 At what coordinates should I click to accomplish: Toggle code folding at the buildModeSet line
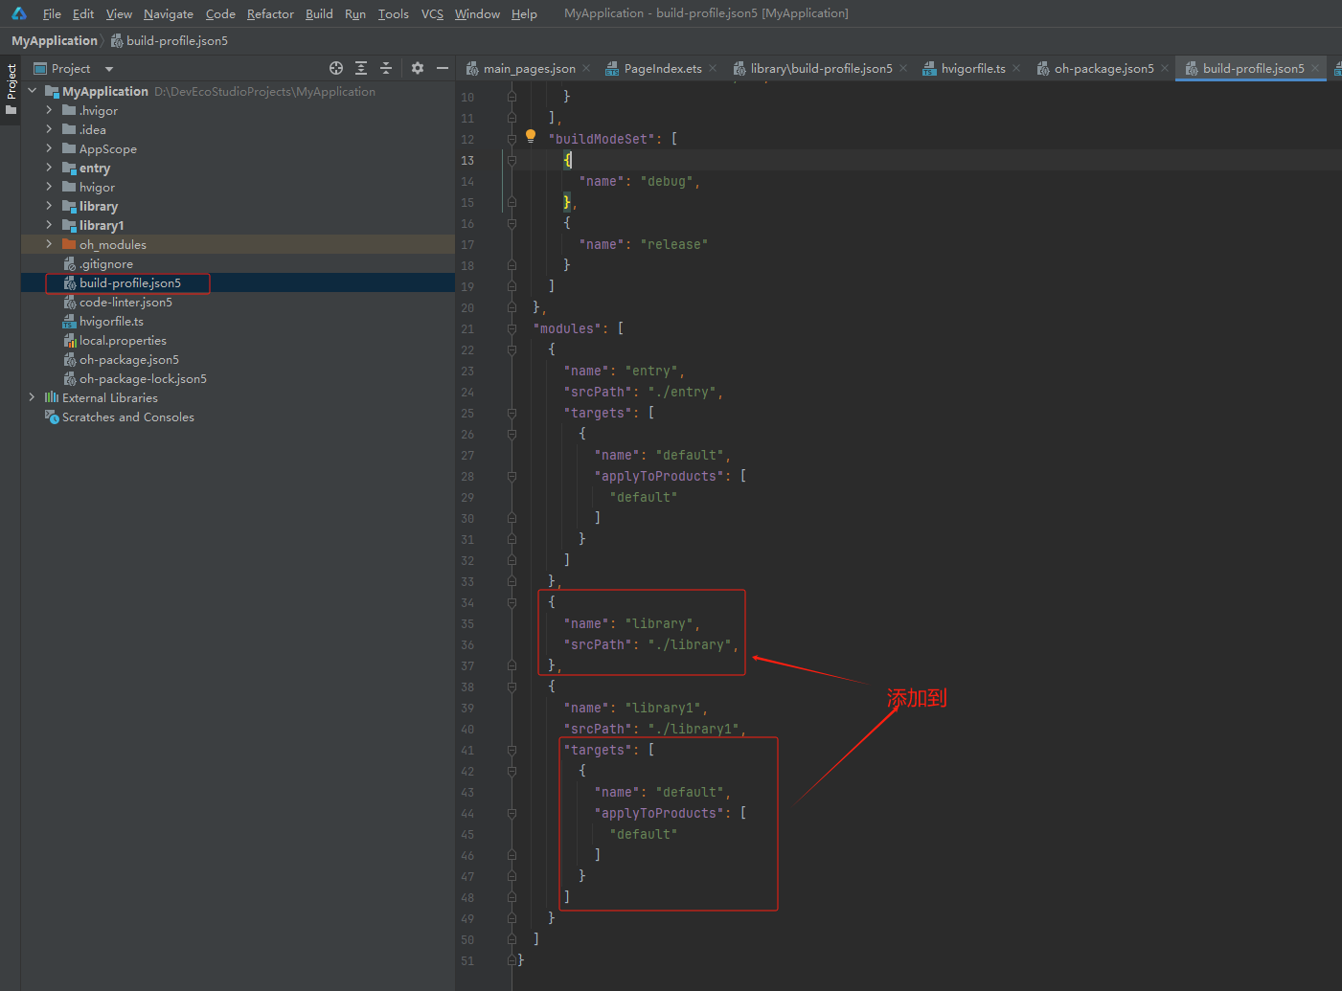pyautogui.click(x=512, y=139)
